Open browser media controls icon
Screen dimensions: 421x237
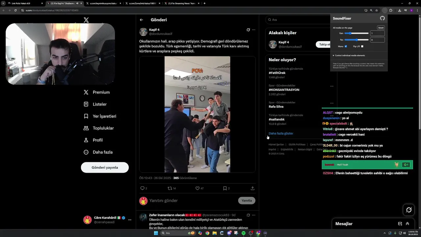click(x=406, y=10)
